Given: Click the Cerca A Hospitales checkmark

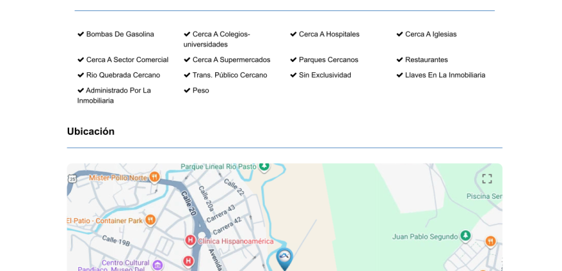Looking at the screenshot, I should [x=293, y=34].
